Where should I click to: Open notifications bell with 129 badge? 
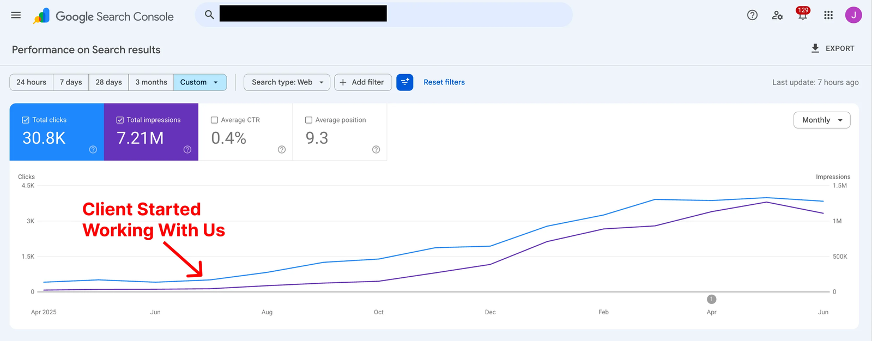[802, 14]
